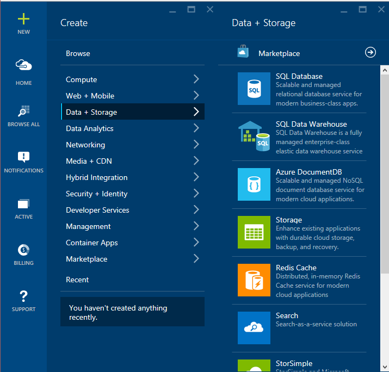The image size is (389, 372).
Task: Click the scrollbar up arrow
Action: [x=385, y=71]
